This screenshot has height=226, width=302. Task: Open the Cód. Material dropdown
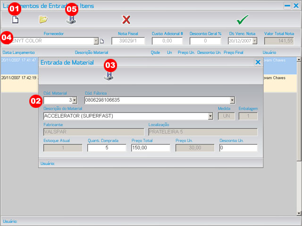point(75,100)
